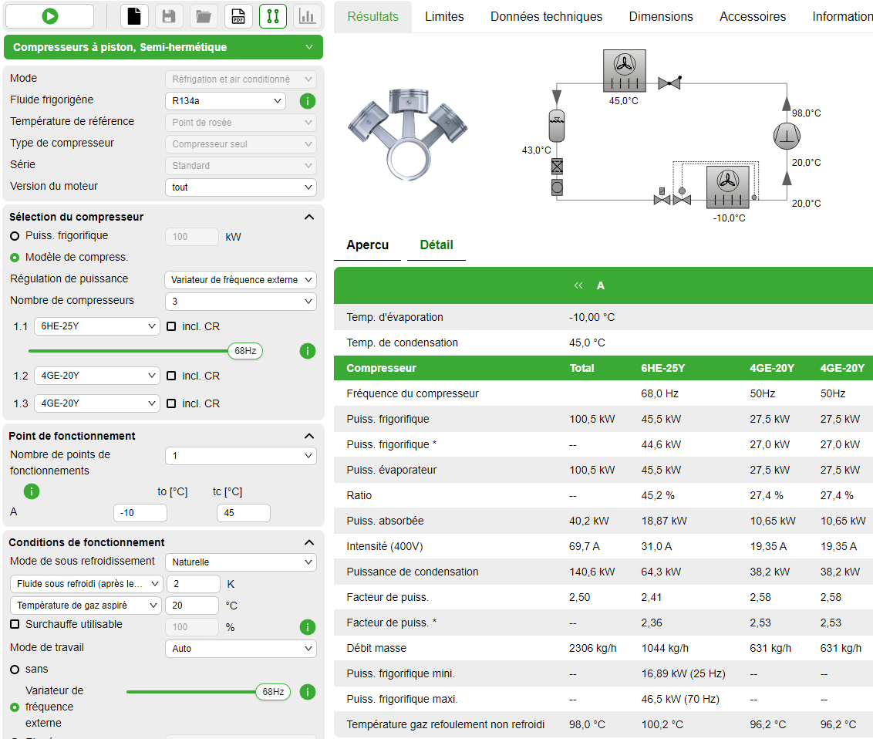The height and width of the screenshot is (739, 873).
Task: Enable incl. CR checkbox for compressor 1.1
Action: pos(171,326)
